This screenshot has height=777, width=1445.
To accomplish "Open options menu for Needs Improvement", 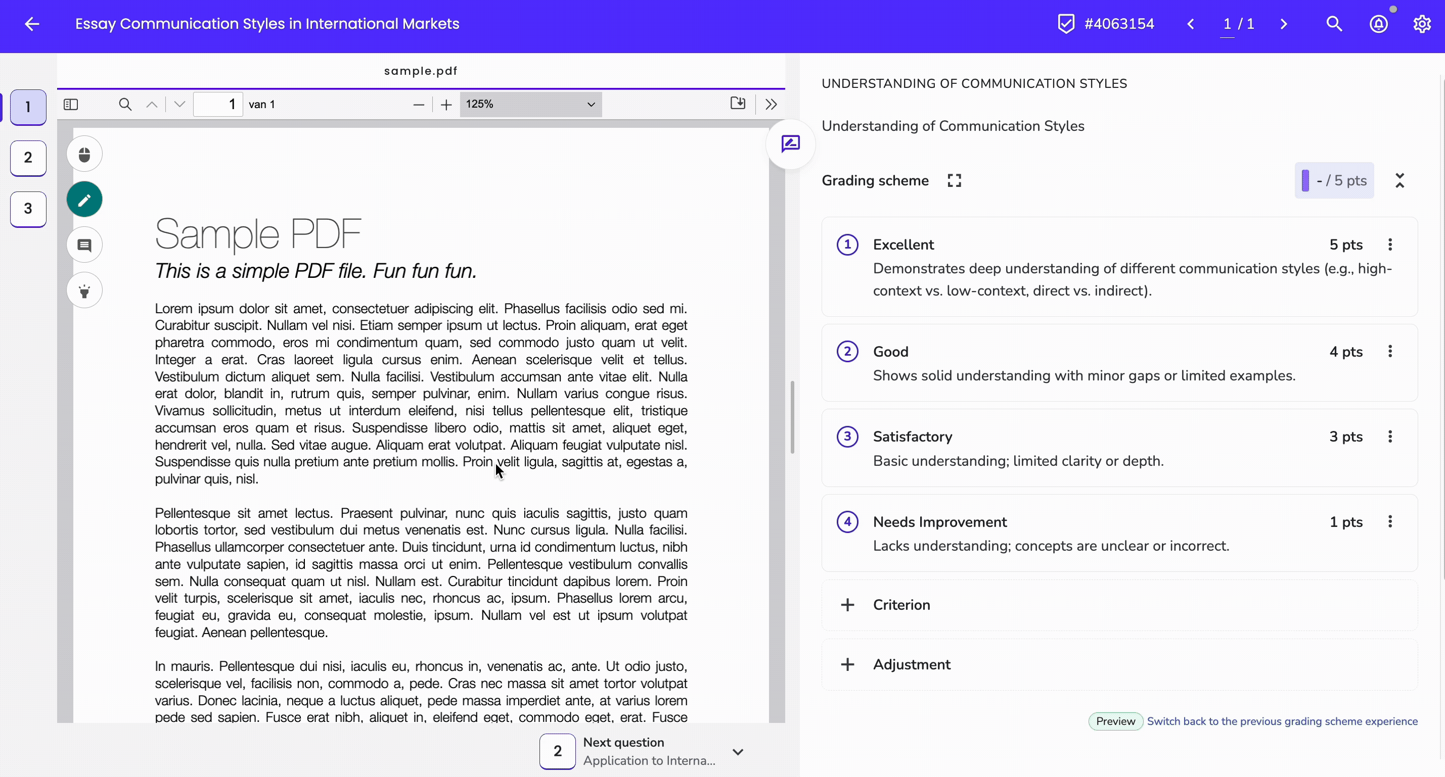I will [x=1389, y=522].
